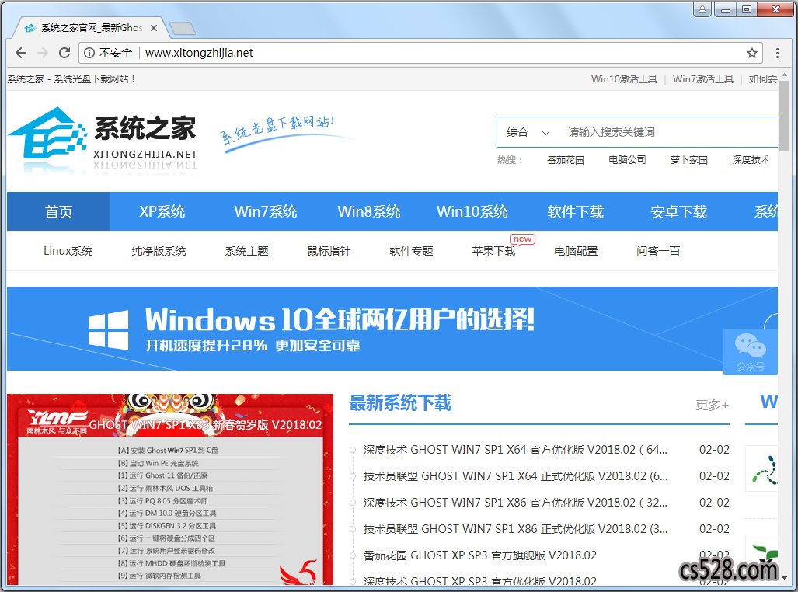This screenshot has height=592, width=798.
Task: Open the GHOST WIN7 SP1 X86 新春贺岁版 slide image
Action: tap(170, 489)
